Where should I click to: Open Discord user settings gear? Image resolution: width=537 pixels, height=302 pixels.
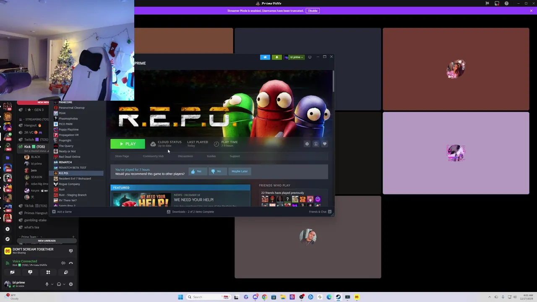coord(71,284)
